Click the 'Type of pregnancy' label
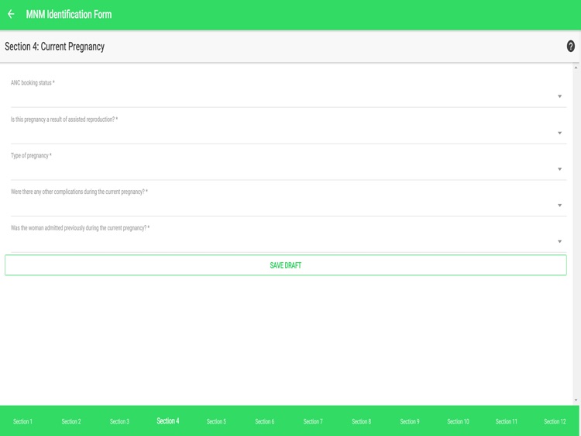This screenshot has height=436, width=581. [31, 155]
